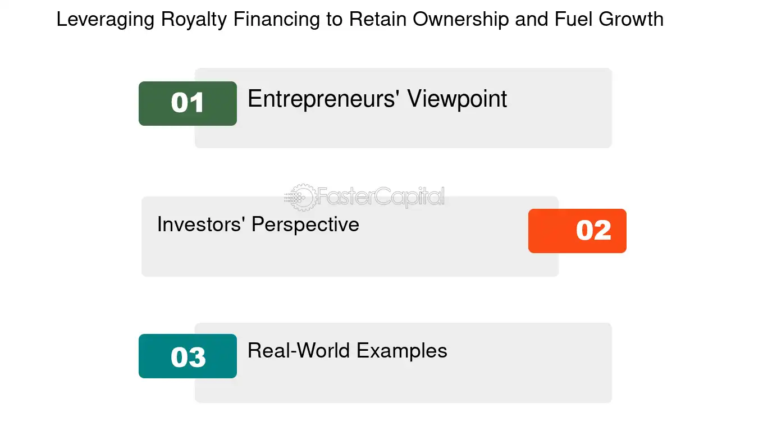The height and width of the screenshot is (426, 763).
Task: Select the orange 02 number badge
Action: coord(577,231)
